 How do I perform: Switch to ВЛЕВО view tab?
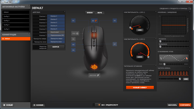click(x=90, y=13)
